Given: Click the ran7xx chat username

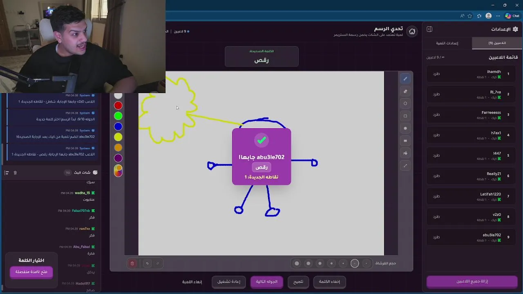Looking at the screenshot, I should 85,229.
